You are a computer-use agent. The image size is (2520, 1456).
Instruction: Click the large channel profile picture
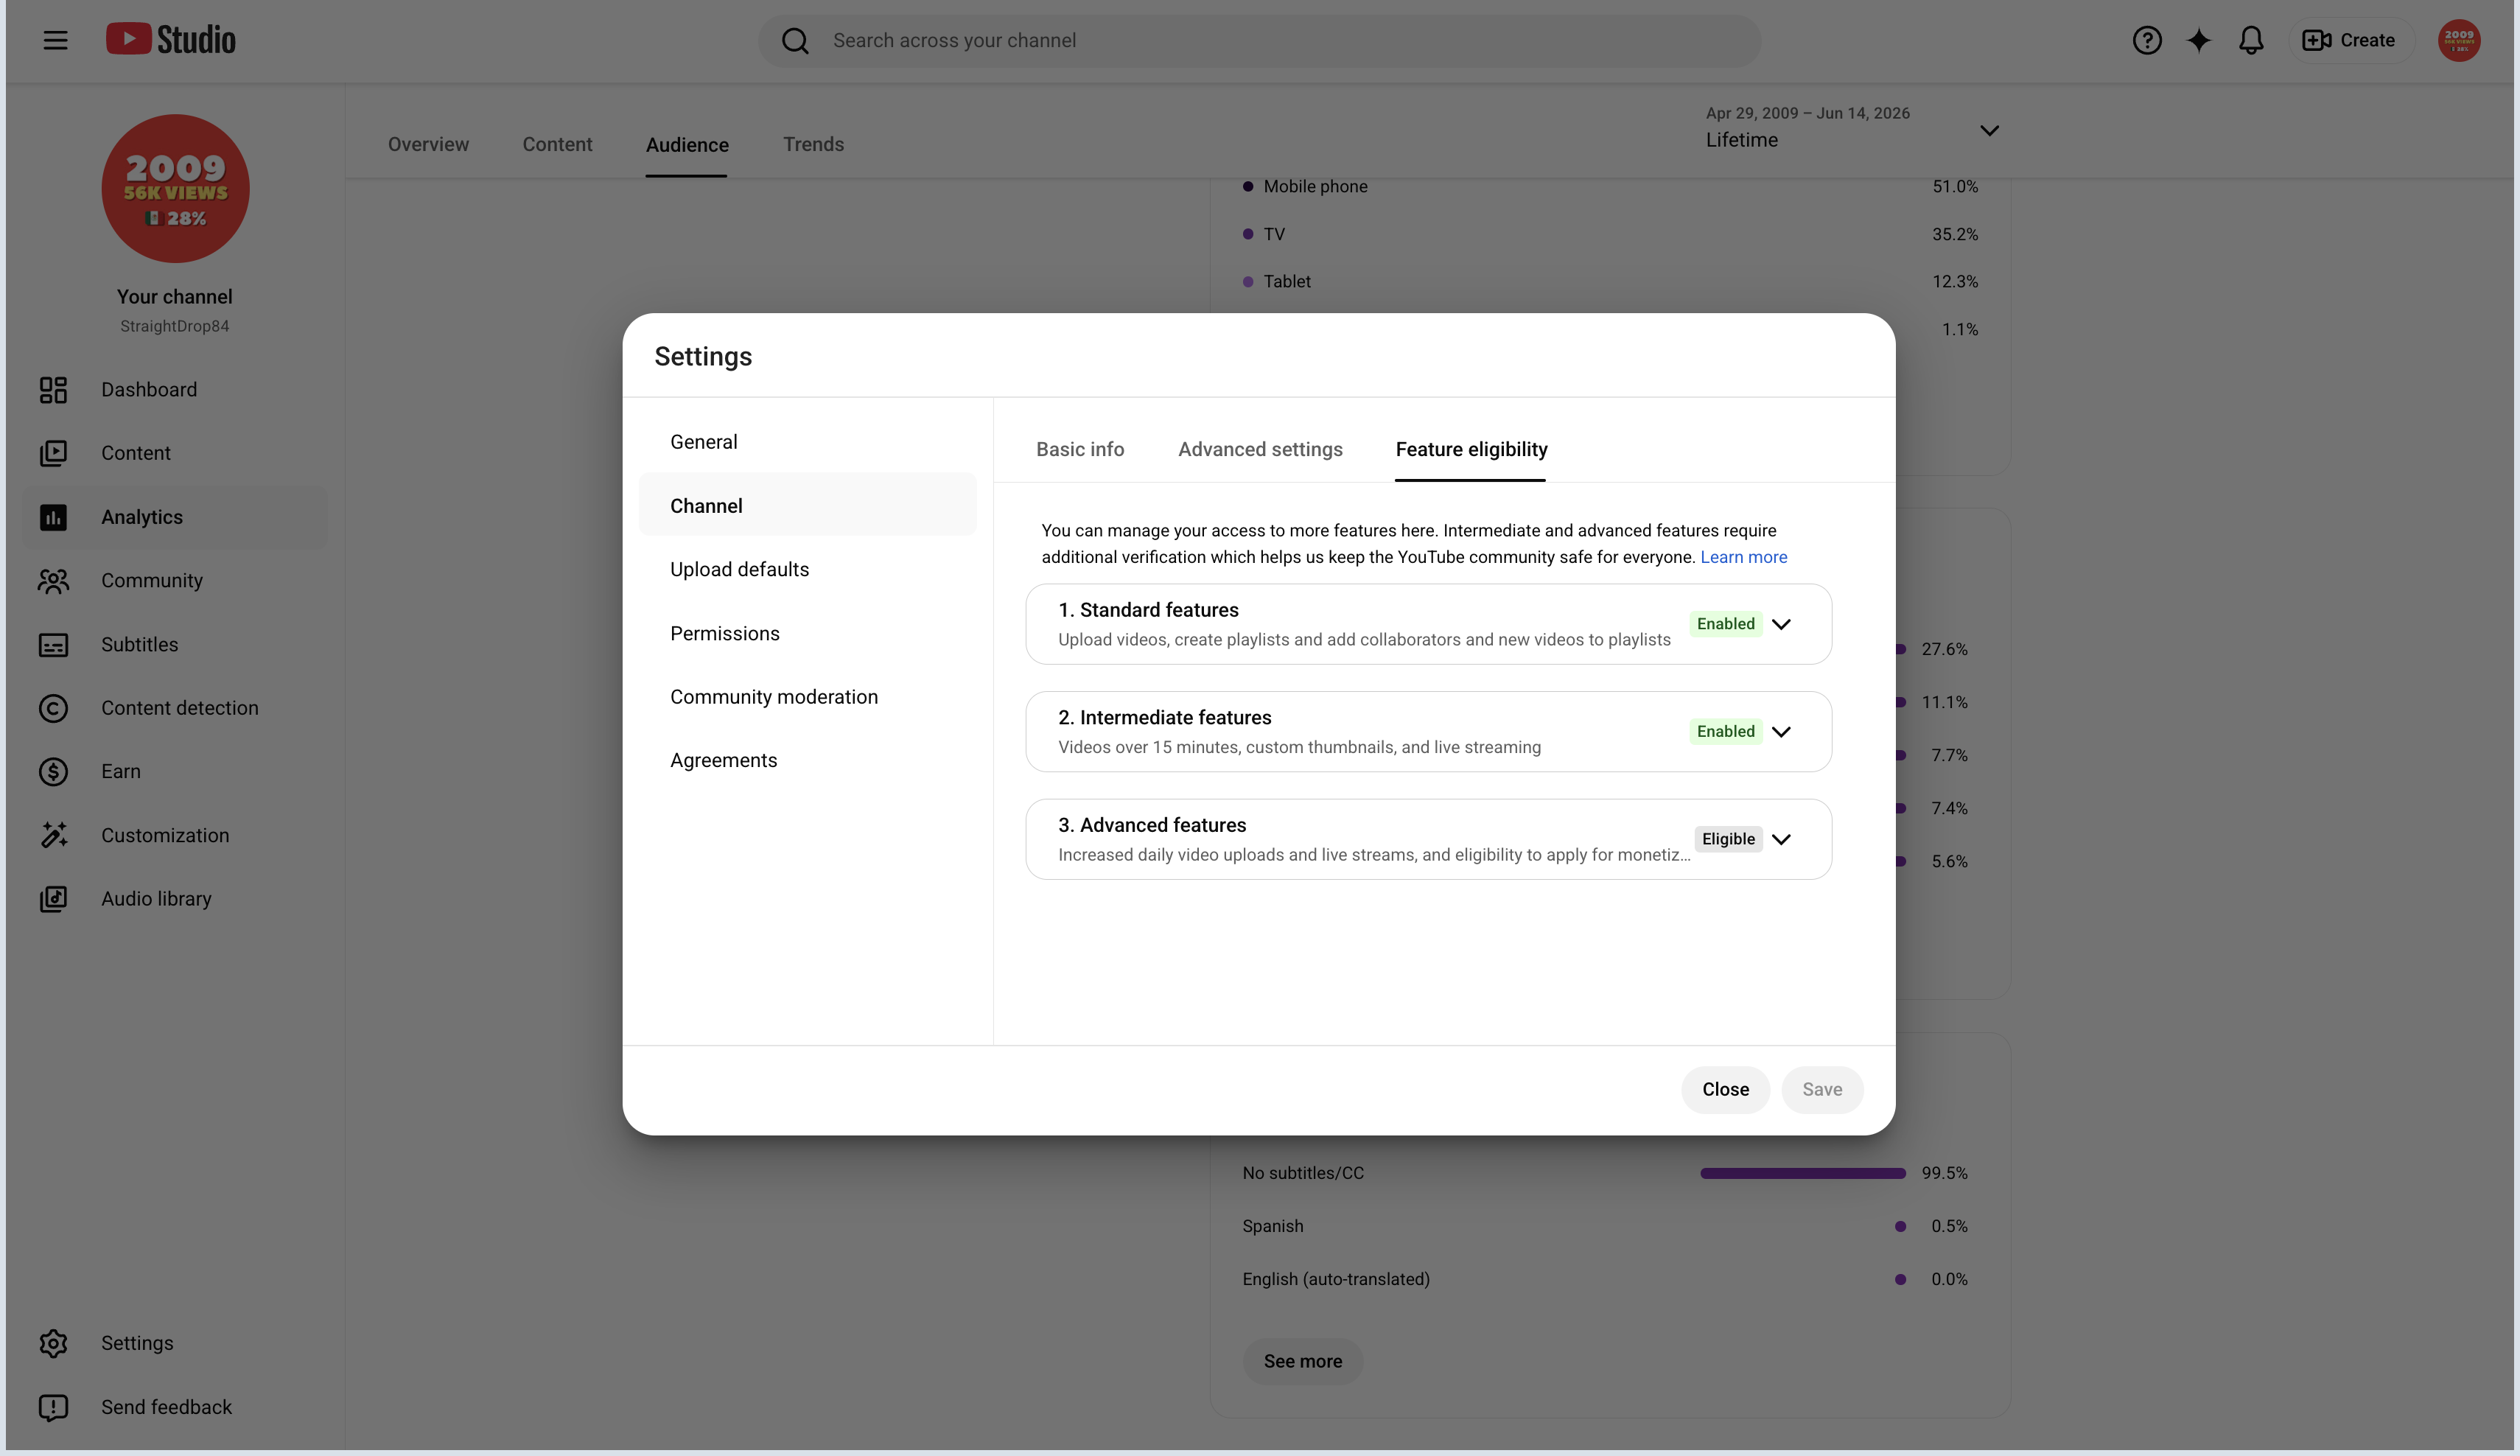coord(175,188)
